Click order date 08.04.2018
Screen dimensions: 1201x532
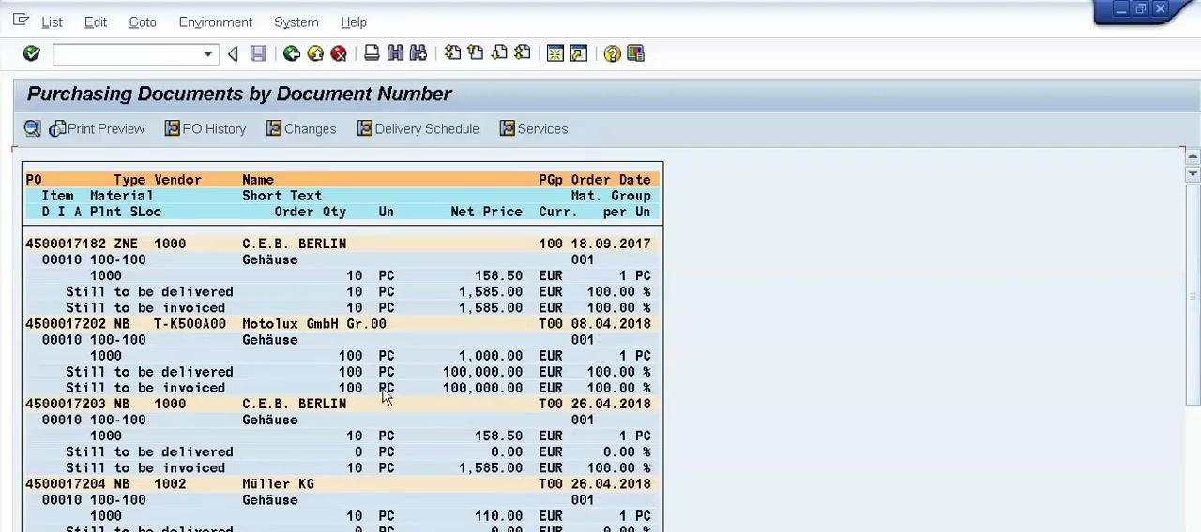[611, 324]
